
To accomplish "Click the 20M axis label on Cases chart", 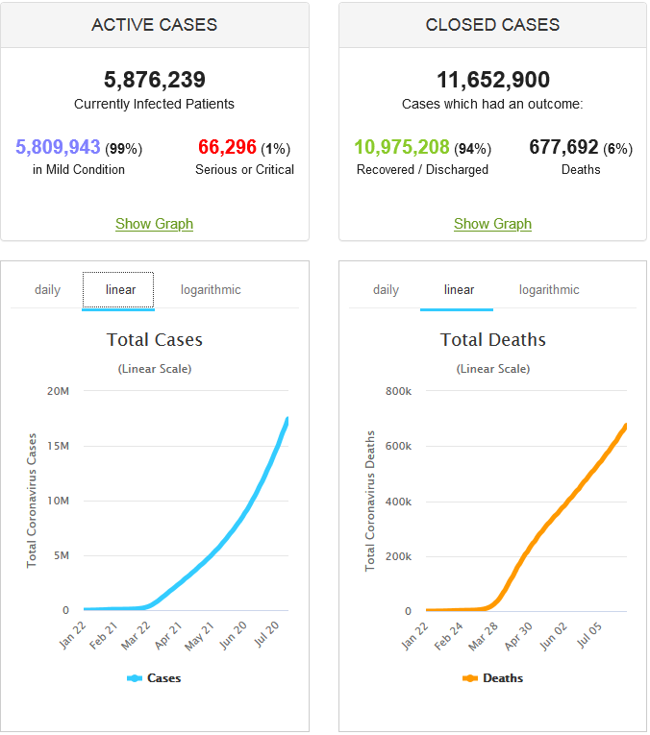I will point(58,391).
